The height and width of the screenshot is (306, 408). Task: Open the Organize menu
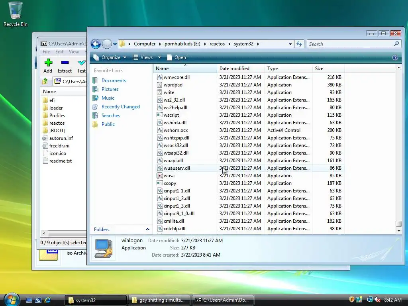coord(110,57)
